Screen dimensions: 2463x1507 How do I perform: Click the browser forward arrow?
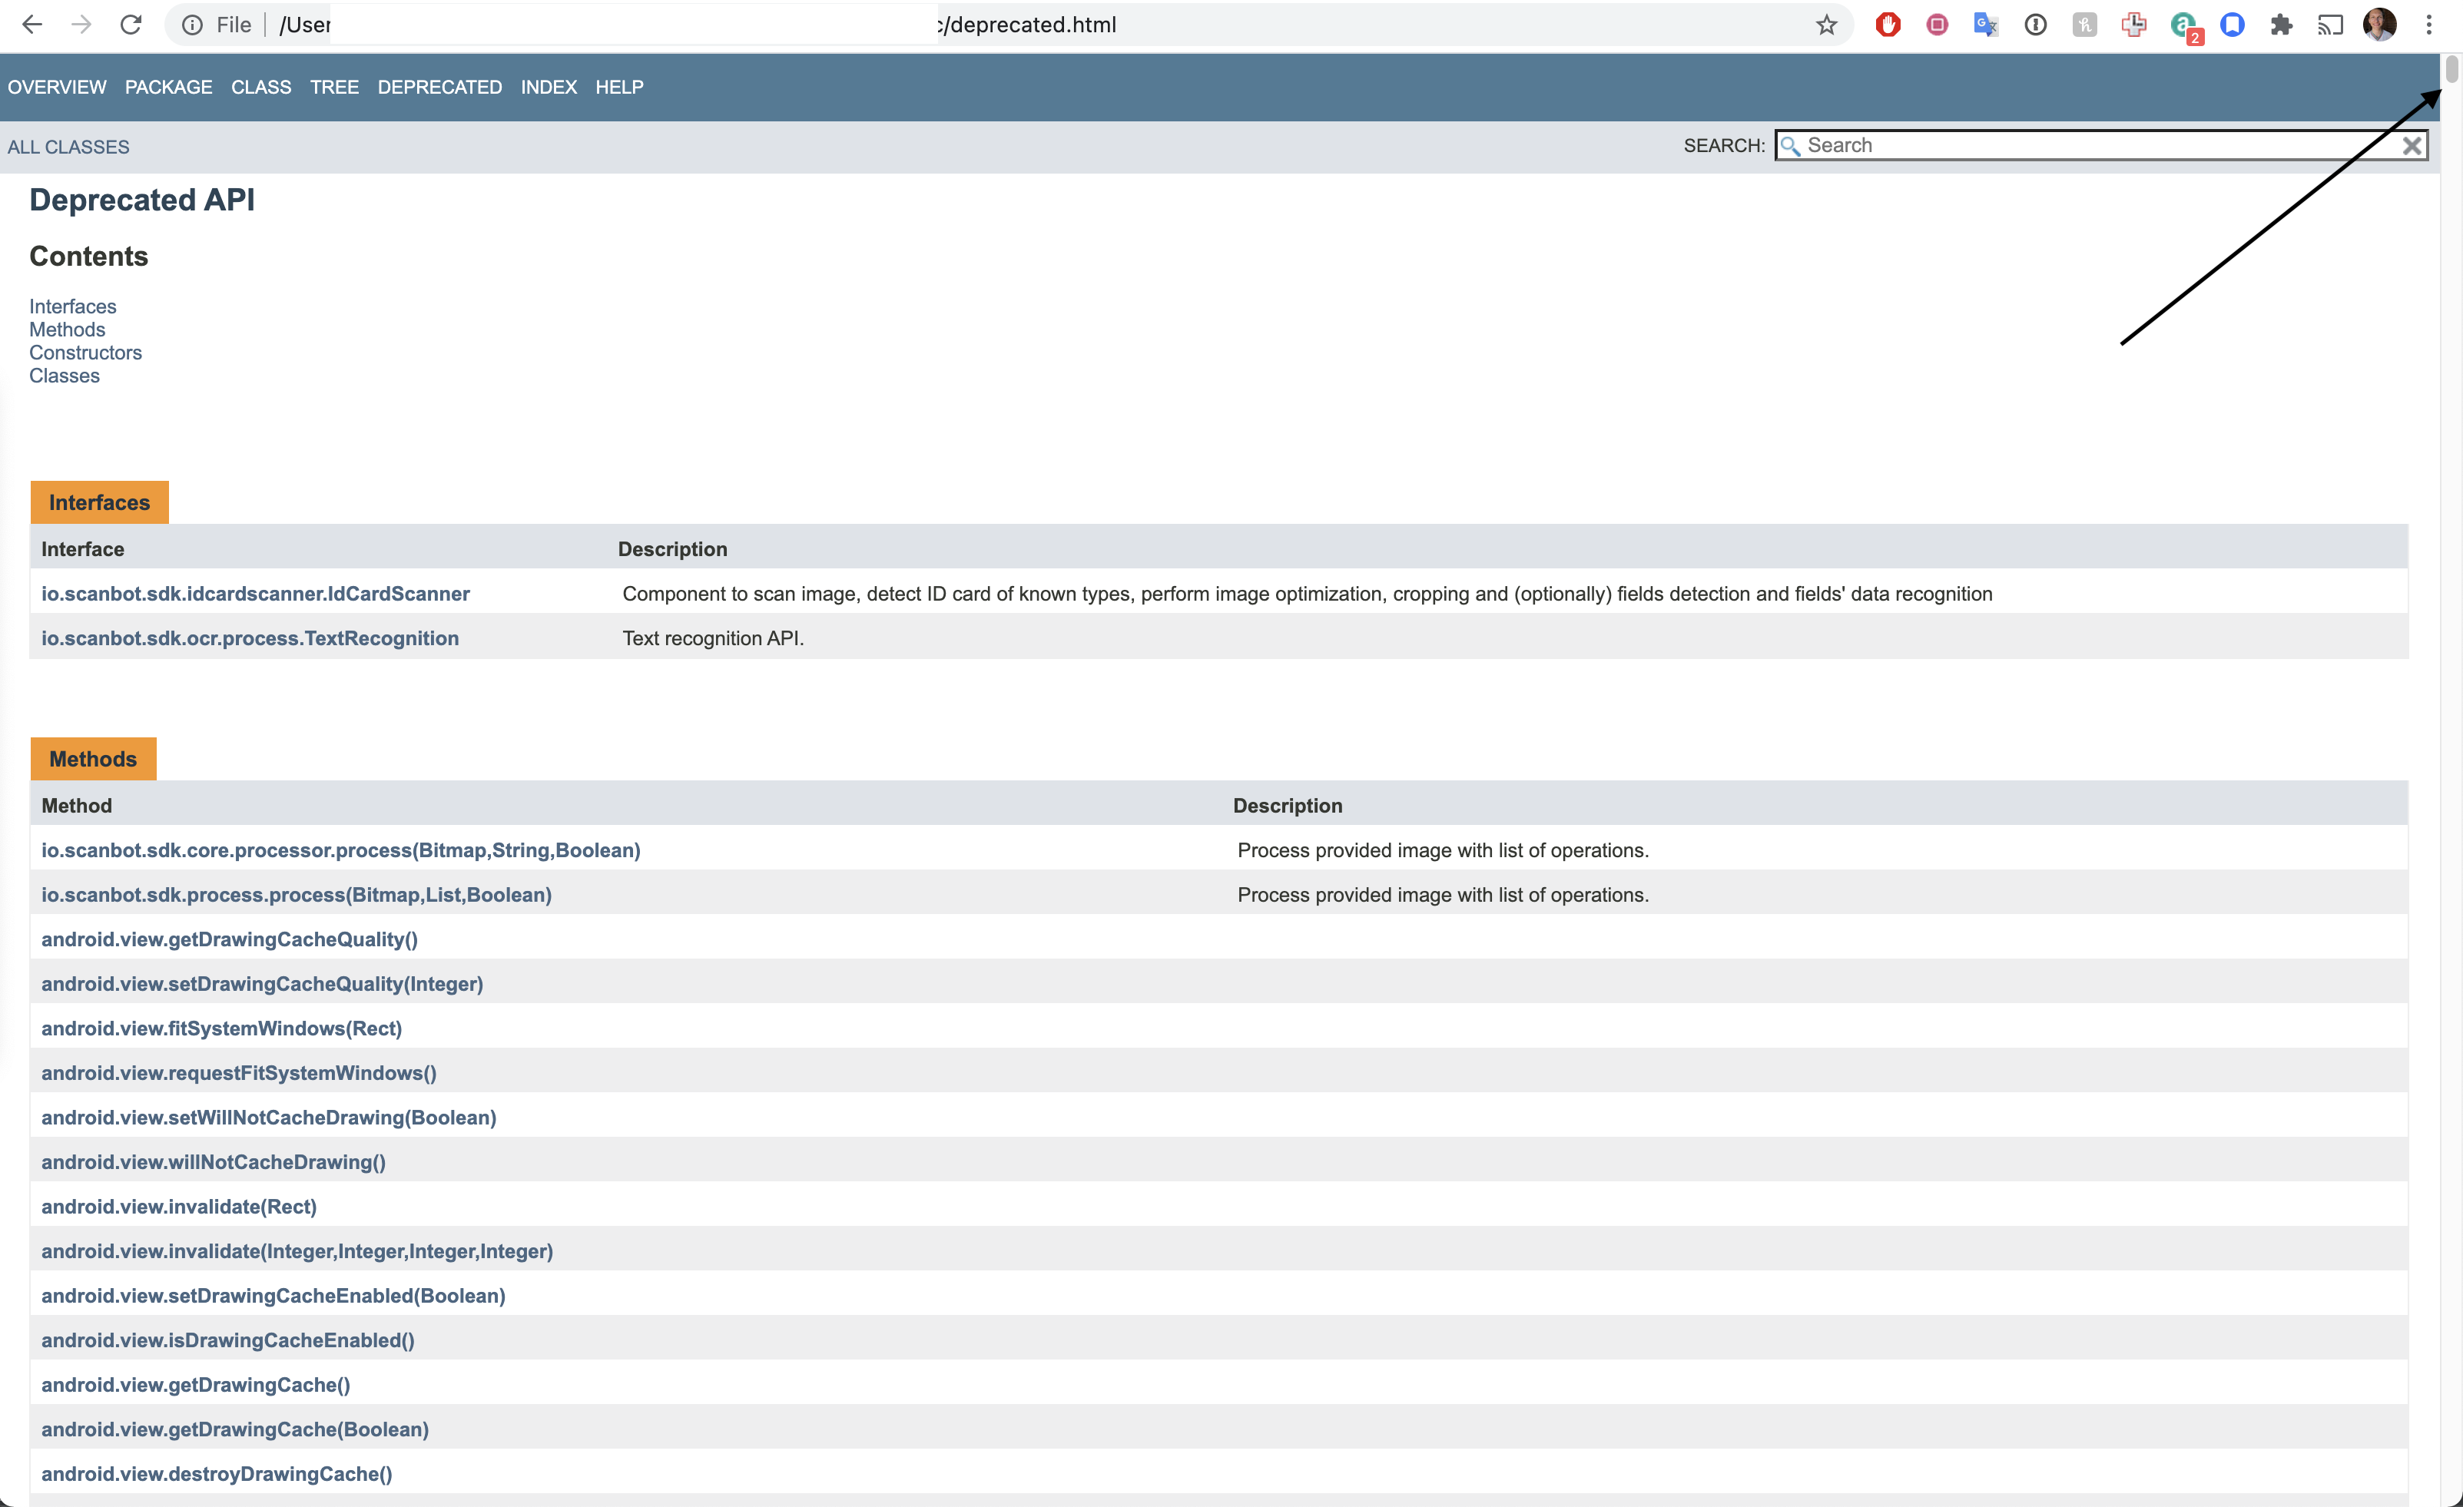click(81, 25)
